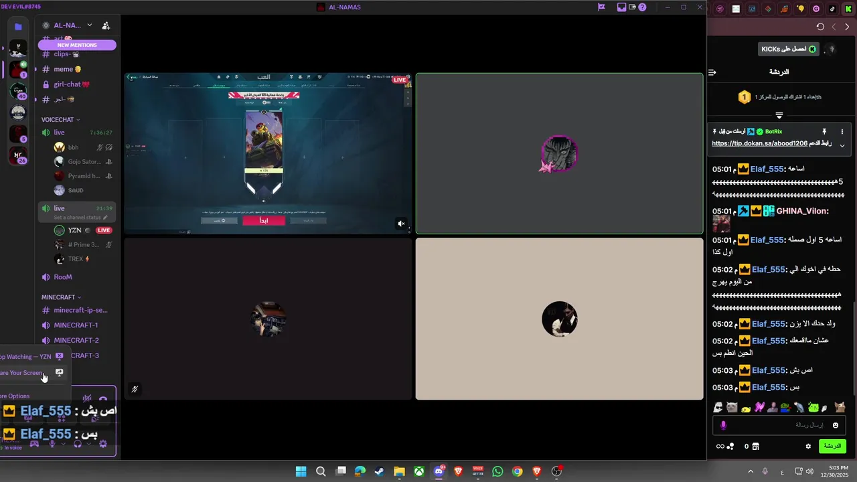
Task: Open the AL-NA server dropdown menu
Action: pos(89,25)
